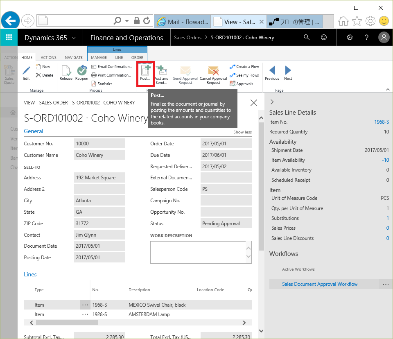The image size is (393, 339).
Task: Go to Next page in ribbon
Action: (x=288, y=73)
